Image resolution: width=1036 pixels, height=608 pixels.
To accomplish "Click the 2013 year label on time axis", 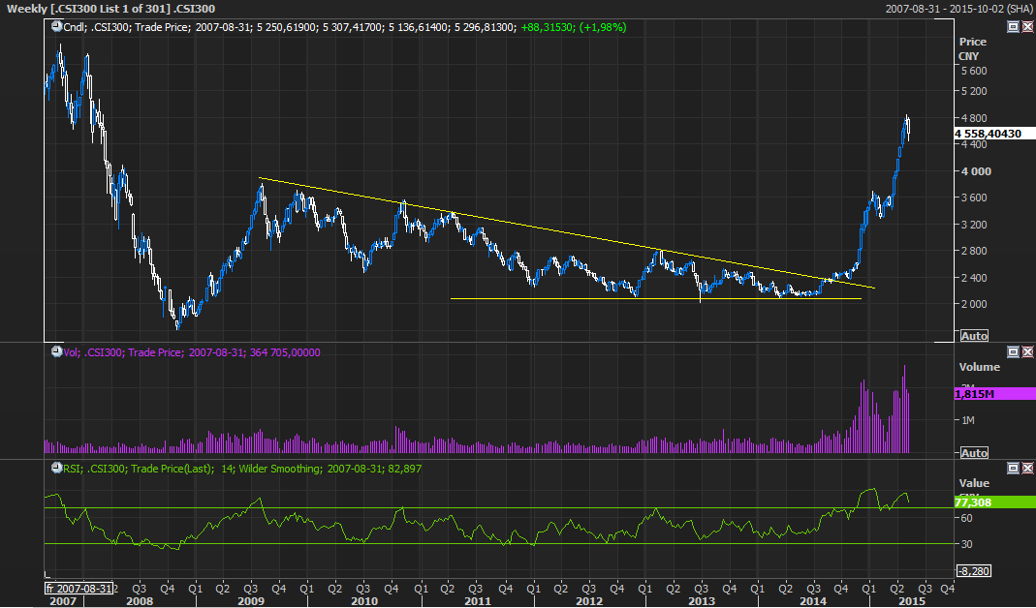I will (702, 601).
